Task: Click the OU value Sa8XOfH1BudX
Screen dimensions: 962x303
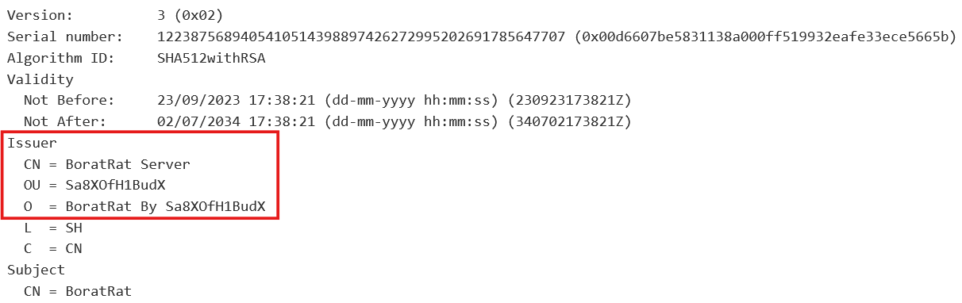Action: [x=115, y=186]
